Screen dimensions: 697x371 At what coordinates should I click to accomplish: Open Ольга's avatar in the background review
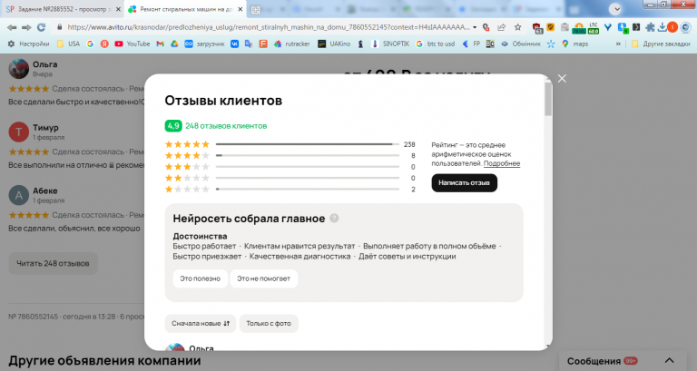(x=19, y=69)
